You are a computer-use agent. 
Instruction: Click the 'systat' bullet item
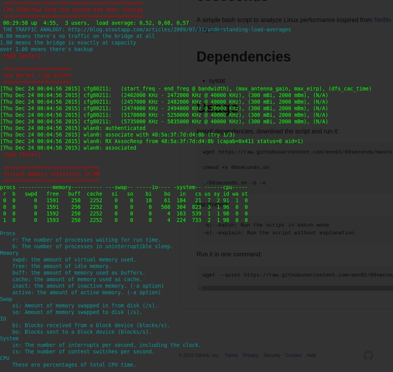click(217, 81)
